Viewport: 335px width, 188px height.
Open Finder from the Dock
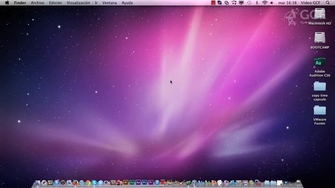coord(38,182)
